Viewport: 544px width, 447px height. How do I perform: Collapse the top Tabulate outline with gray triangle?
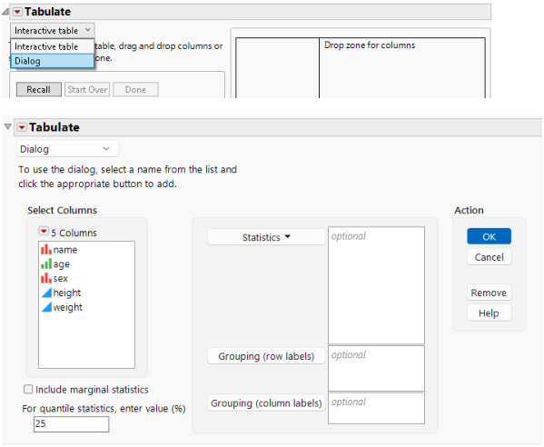pyautogui.click(x=5, y=12)
